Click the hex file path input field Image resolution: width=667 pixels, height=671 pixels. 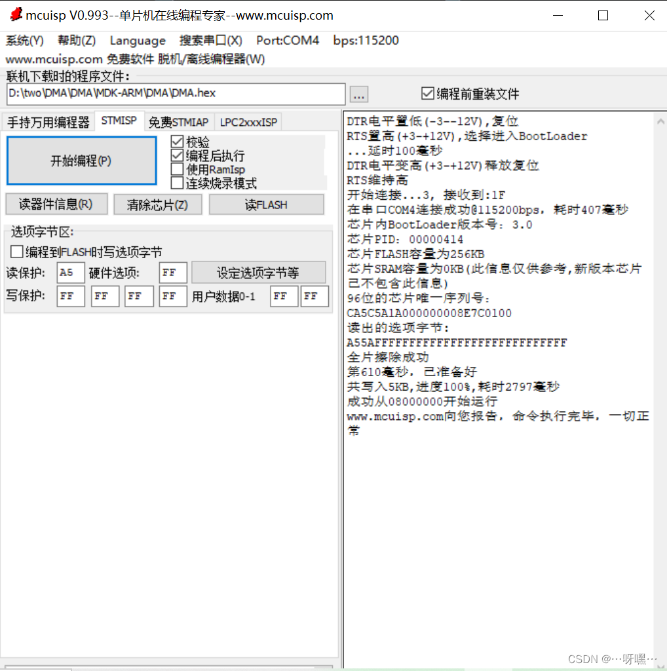(176, 94)
